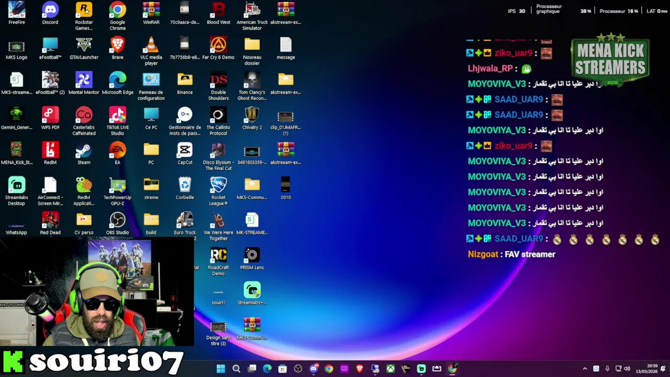
Task: Open Steam desktop shortcut
Action: tap(84, 153)
